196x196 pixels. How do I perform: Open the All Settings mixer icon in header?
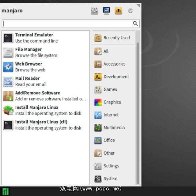94,11
